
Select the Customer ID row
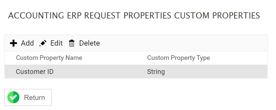[136, 71]
